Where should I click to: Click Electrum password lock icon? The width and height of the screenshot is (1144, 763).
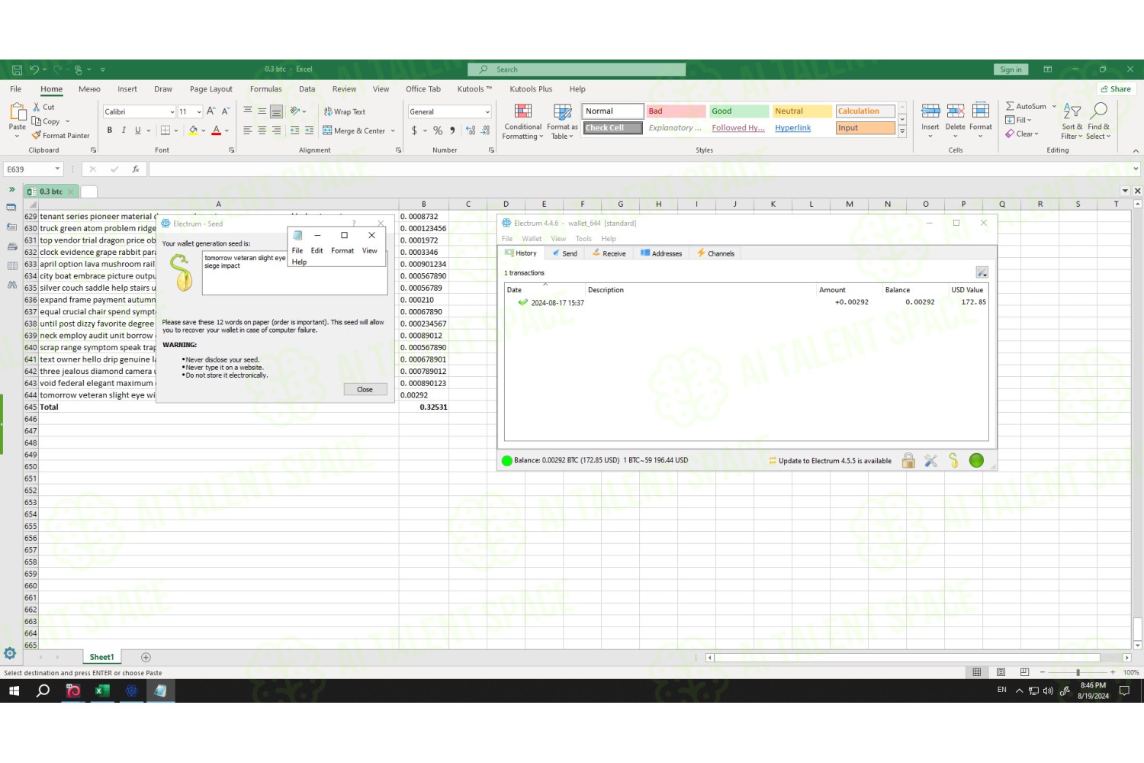click(x=908, y=460)
